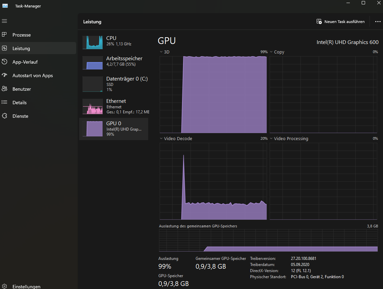The image size is (383, 289).
Task: Click the Details list icon
Action: [4, 103]
